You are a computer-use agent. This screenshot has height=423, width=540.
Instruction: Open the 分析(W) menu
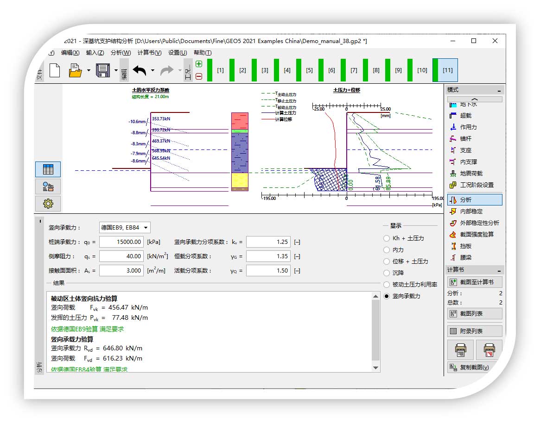click(x=121, y=53)
